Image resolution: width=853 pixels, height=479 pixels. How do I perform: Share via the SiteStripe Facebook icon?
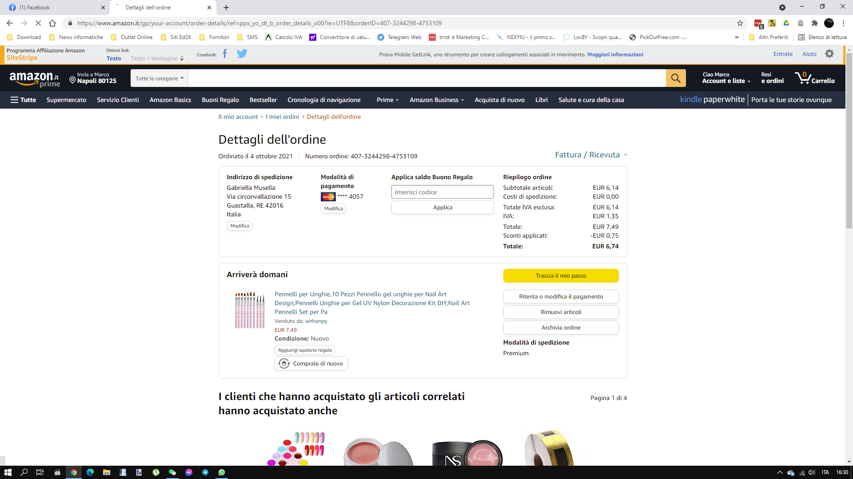tap(225, 54)
